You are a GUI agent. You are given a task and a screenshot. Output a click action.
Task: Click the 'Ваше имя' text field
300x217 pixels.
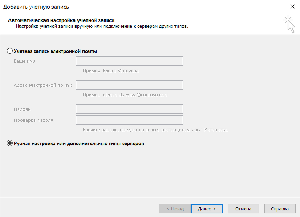(x=129, y=61)
